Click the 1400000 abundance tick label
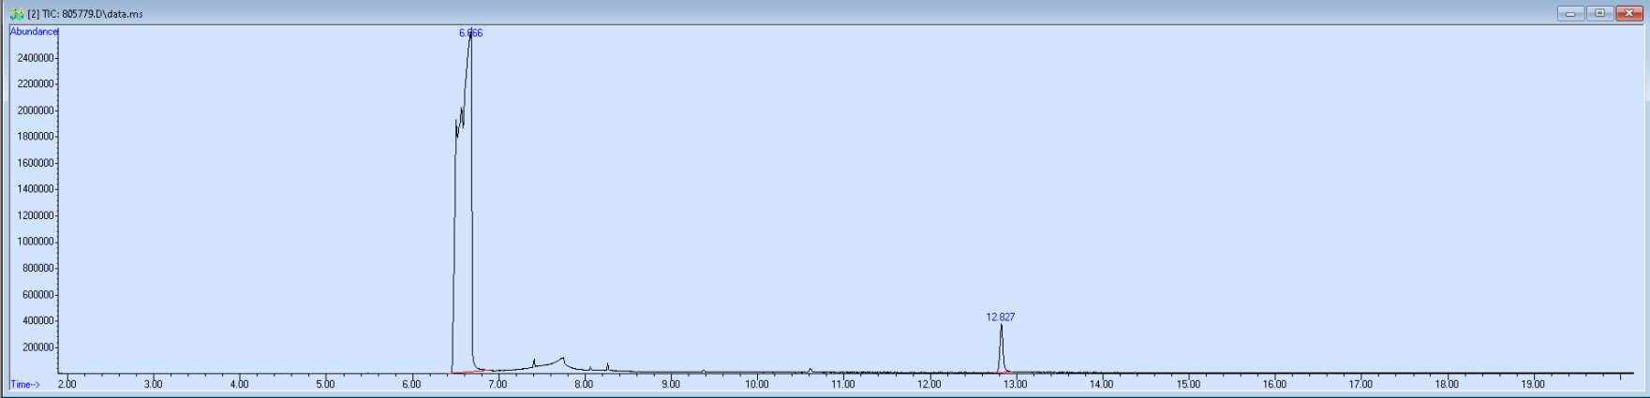This screenshot has width=1650, height=398. [x=36, y=189]
